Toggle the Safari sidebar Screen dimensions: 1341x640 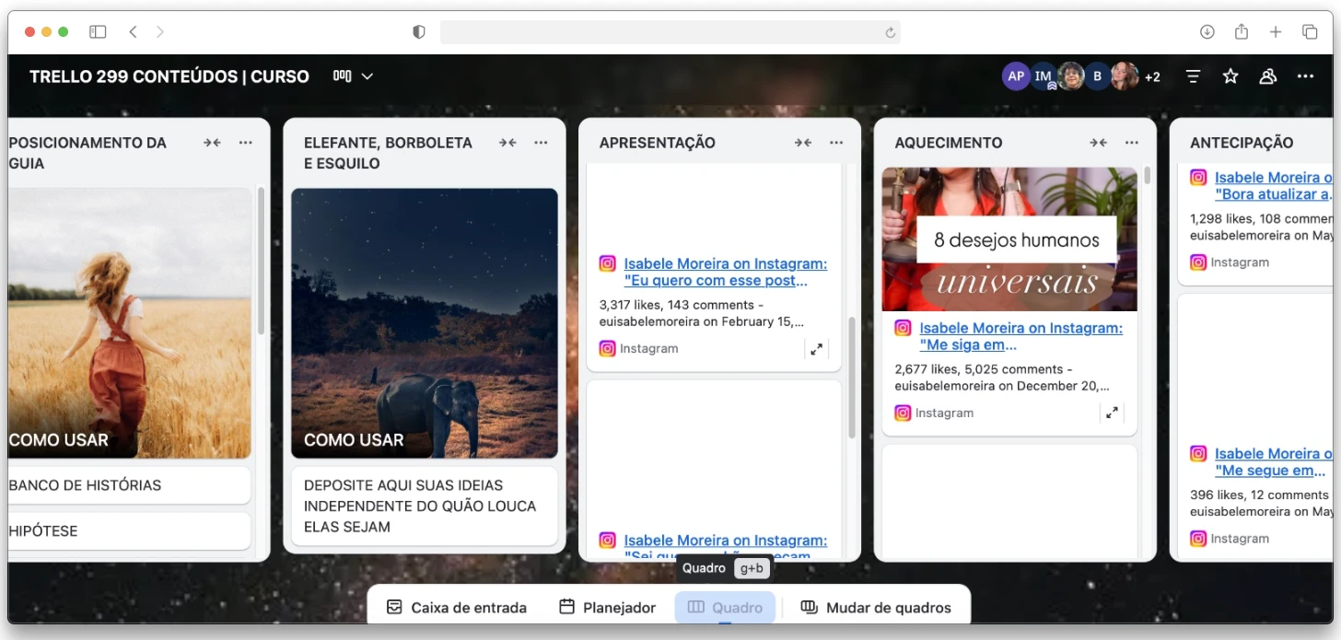point(98,32)
